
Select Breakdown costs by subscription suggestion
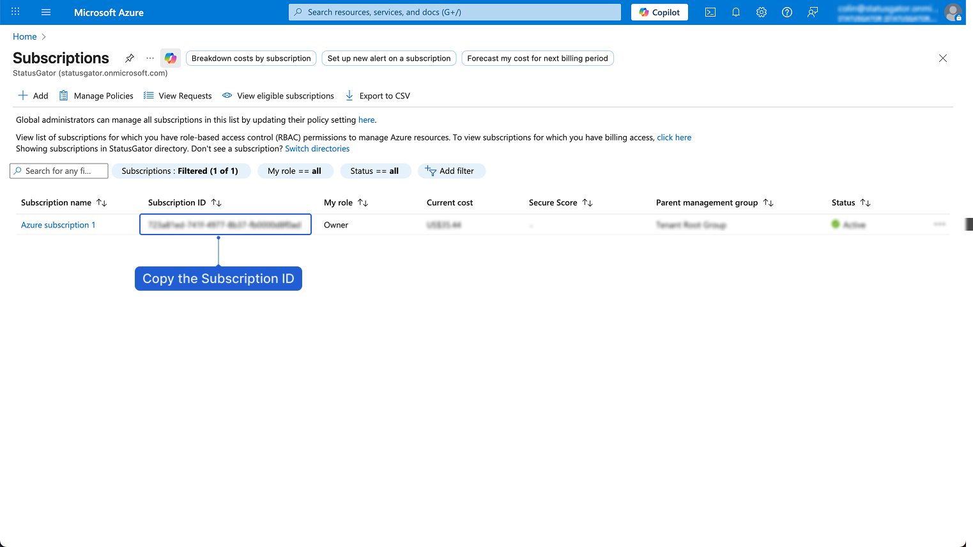pos(251,58)
